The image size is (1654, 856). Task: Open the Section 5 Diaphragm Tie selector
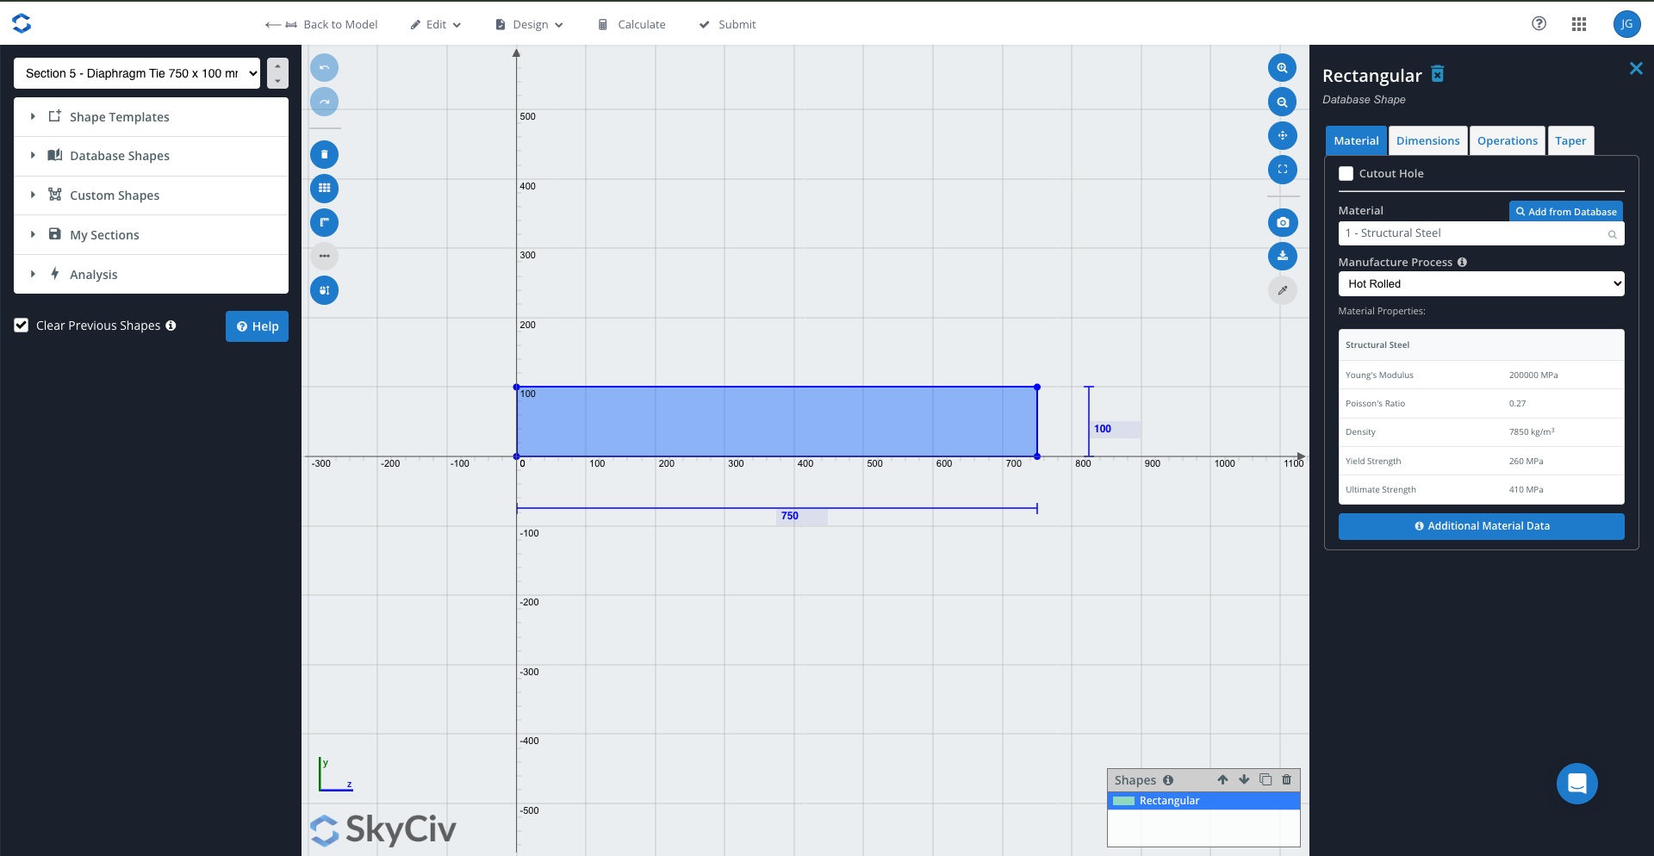[137, 74]
